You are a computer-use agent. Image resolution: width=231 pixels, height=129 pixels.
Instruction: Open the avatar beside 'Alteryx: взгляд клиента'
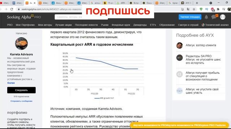click(x=179, y=46)
